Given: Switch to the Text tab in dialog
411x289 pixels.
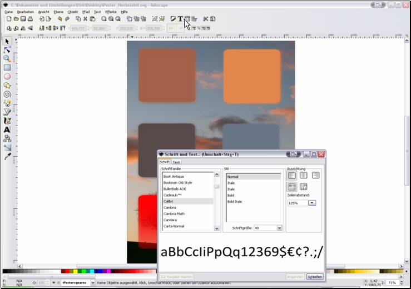Looking at the screenshot, I should [176, 162].
